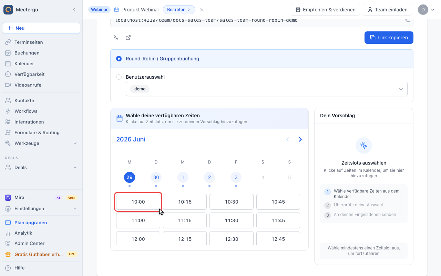The image size is (441, 276).
Task: Click the Beitreten webinar button
Action: point(179,10)
